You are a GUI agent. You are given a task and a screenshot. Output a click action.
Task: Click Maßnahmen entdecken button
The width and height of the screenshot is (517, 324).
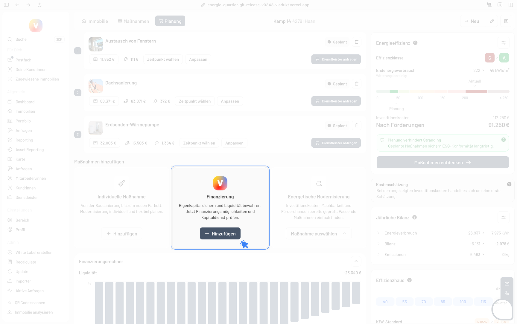(x=443, y=163)
